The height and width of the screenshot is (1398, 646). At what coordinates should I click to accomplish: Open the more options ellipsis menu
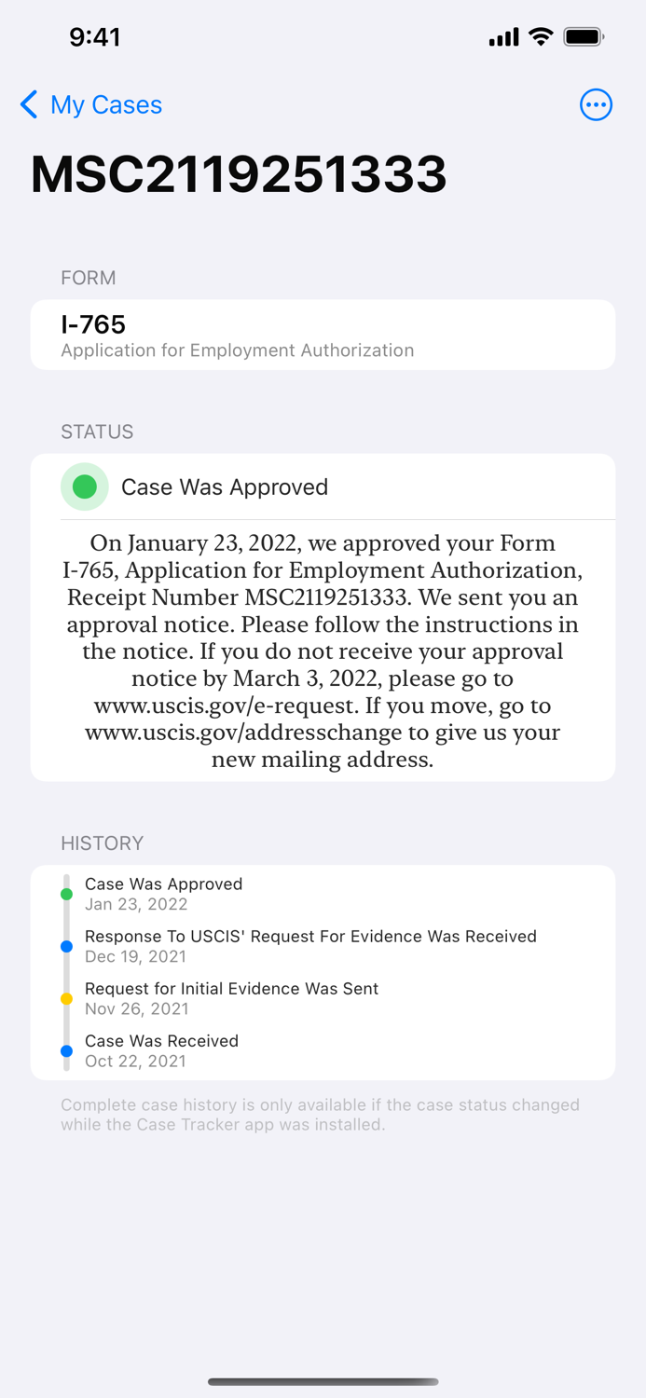click(597, 105)
